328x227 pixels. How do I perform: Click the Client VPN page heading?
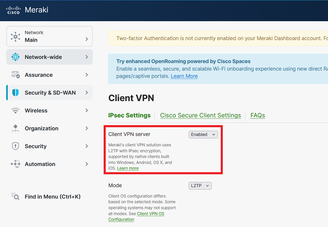(131, 98)
